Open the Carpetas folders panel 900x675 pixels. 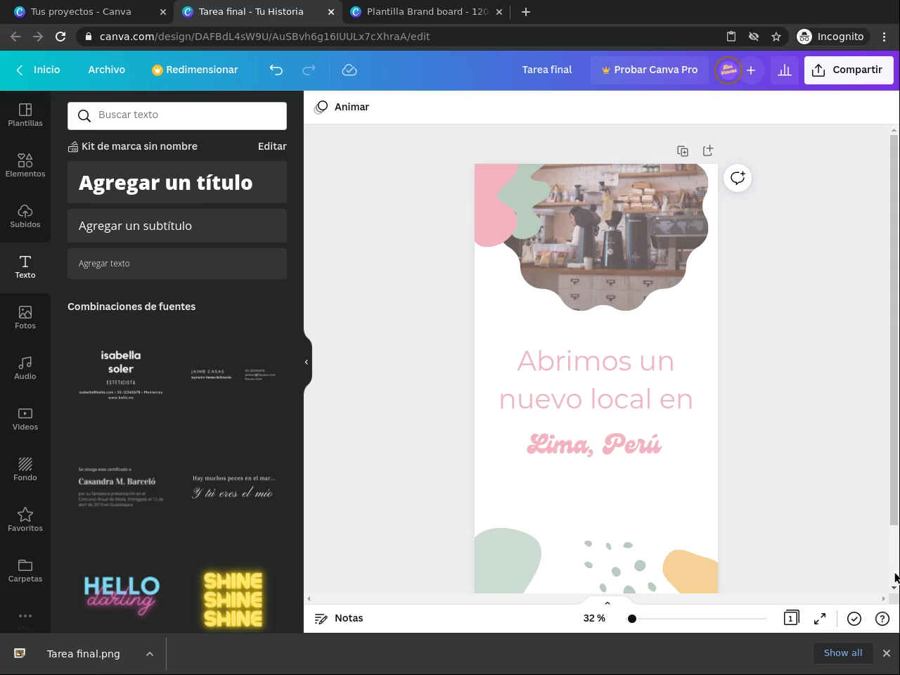pos(25,571)
